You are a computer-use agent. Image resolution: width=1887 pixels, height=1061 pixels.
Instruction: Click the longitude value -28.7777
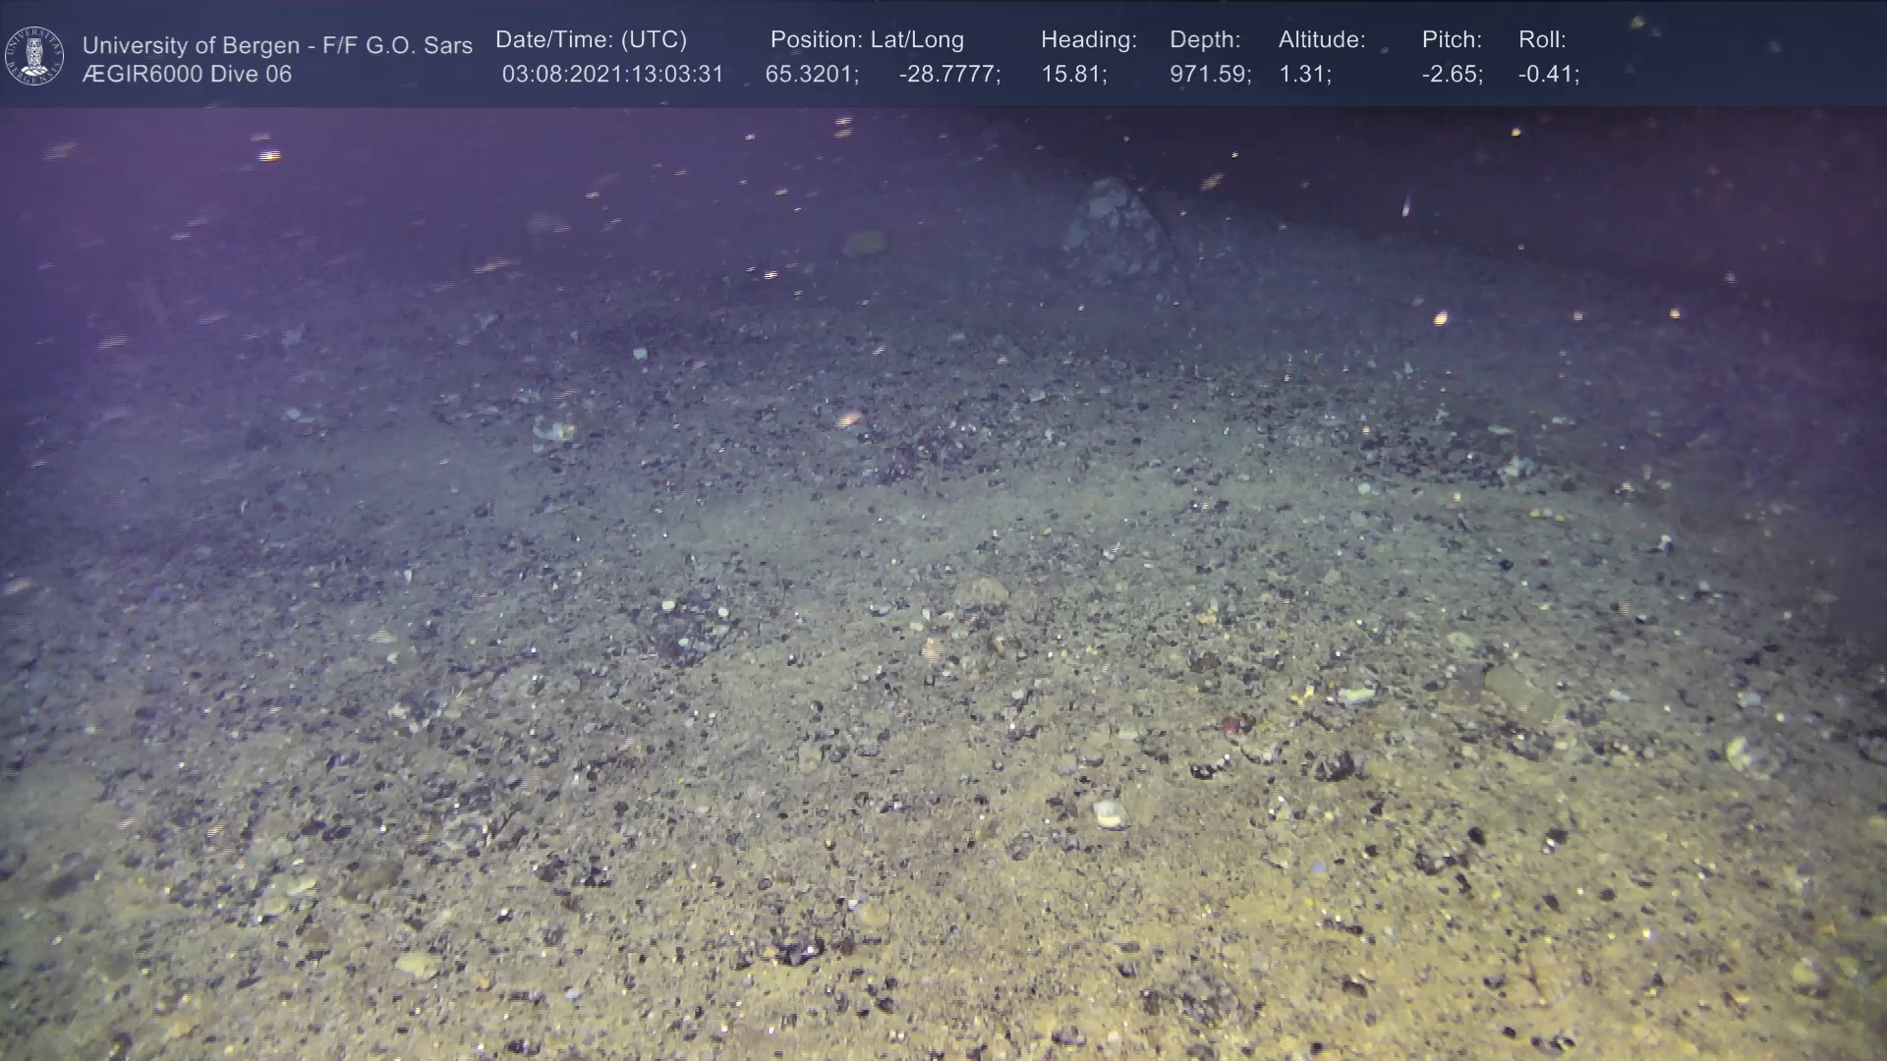pyautogui.click(x=948, y=75)
